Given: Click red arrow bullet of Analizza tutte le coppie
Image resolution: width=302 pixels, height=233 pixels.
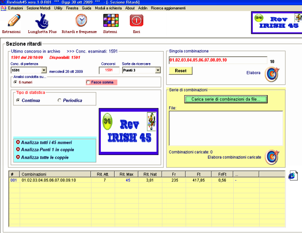Looking at the screenshot, I should click(18, 157).
